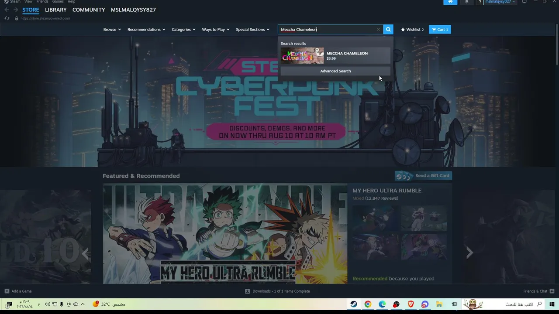Expand the Categories dropdown
Image resolution: width=559 pixels, height=314 pixels.
click(x=183, y=29)
